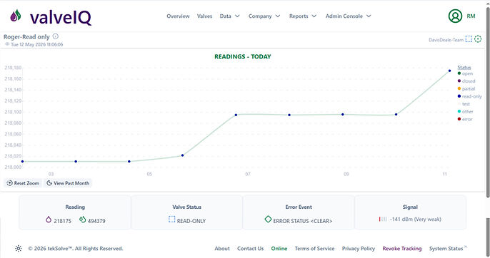Click the Status legend heading
Viewport: 490px width, 258px height.
click(x=464, y=67)
